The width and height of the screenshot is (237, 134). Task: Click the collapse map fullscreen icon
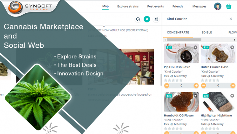pos(156,19)
